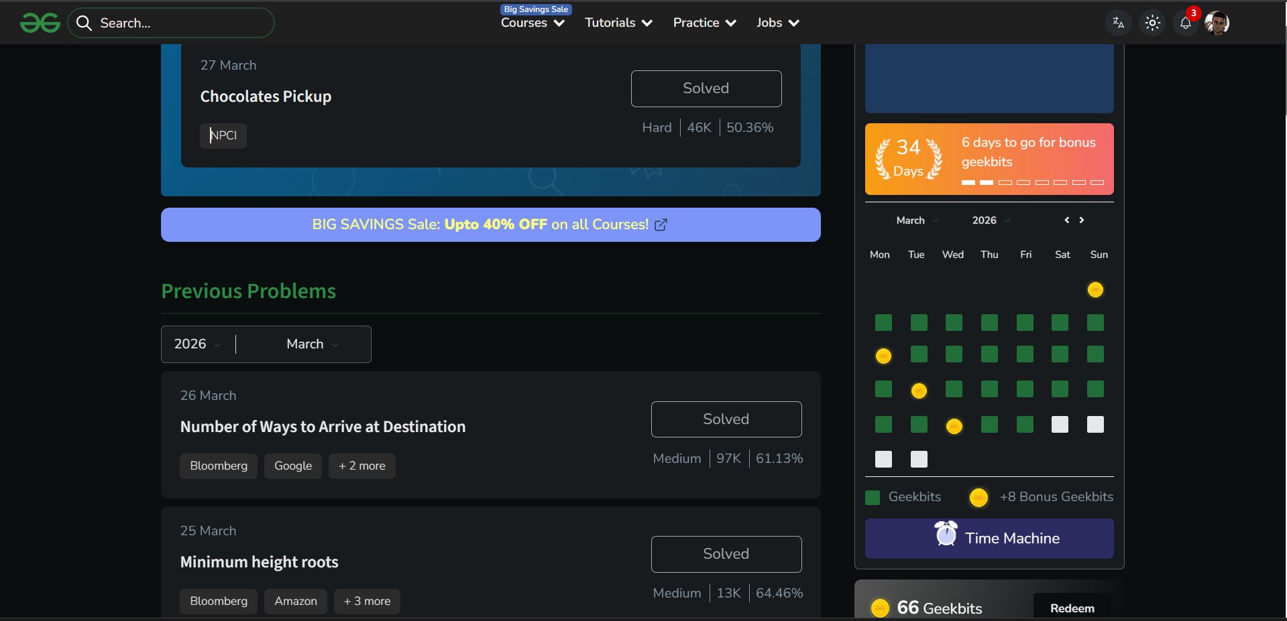Expand the Courses menu
The image size is (1287, 621).
point(533,23)
